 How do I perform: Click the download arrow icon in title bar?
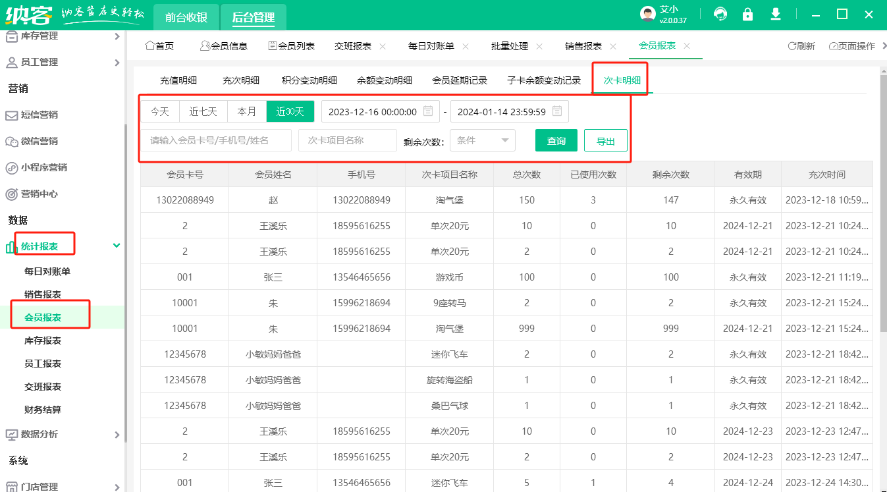pyautogui.click(x=776, y=14)
